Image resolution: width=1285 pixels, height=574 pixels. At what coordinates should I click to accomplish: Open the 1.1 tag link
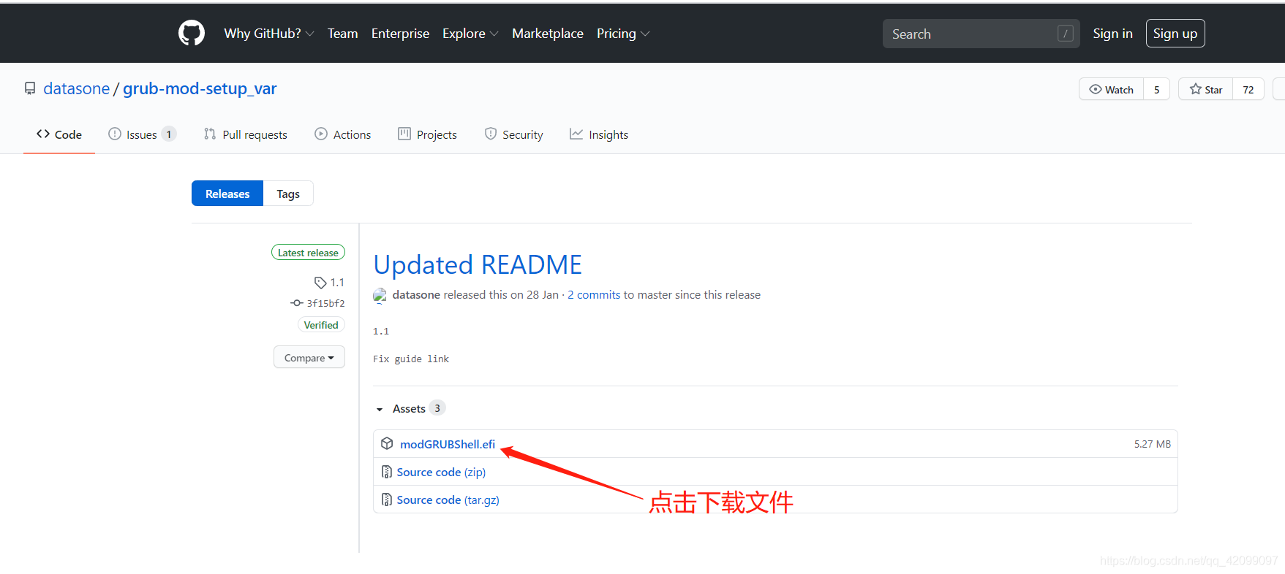point(337,283)
